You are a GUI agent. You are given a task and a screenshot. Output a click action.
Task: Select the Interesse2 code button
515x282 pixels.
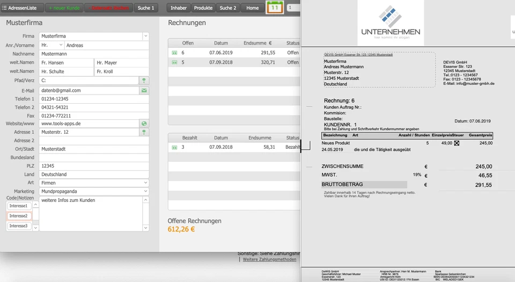pyautogui.click(x=19, y=216)
